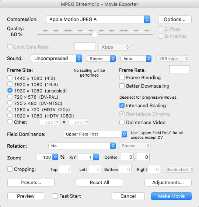This screenshot has width=199, height=207.
Task: Open the Rotation Source dropdown
Action: [x=135, y=146]
